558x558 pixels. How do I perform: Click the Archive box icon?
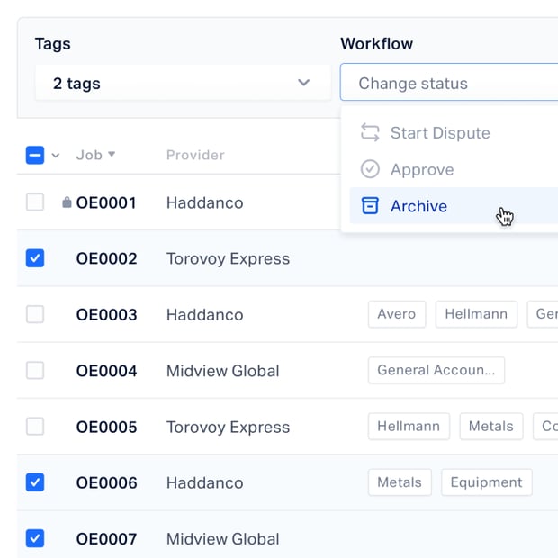pos(370,206)
